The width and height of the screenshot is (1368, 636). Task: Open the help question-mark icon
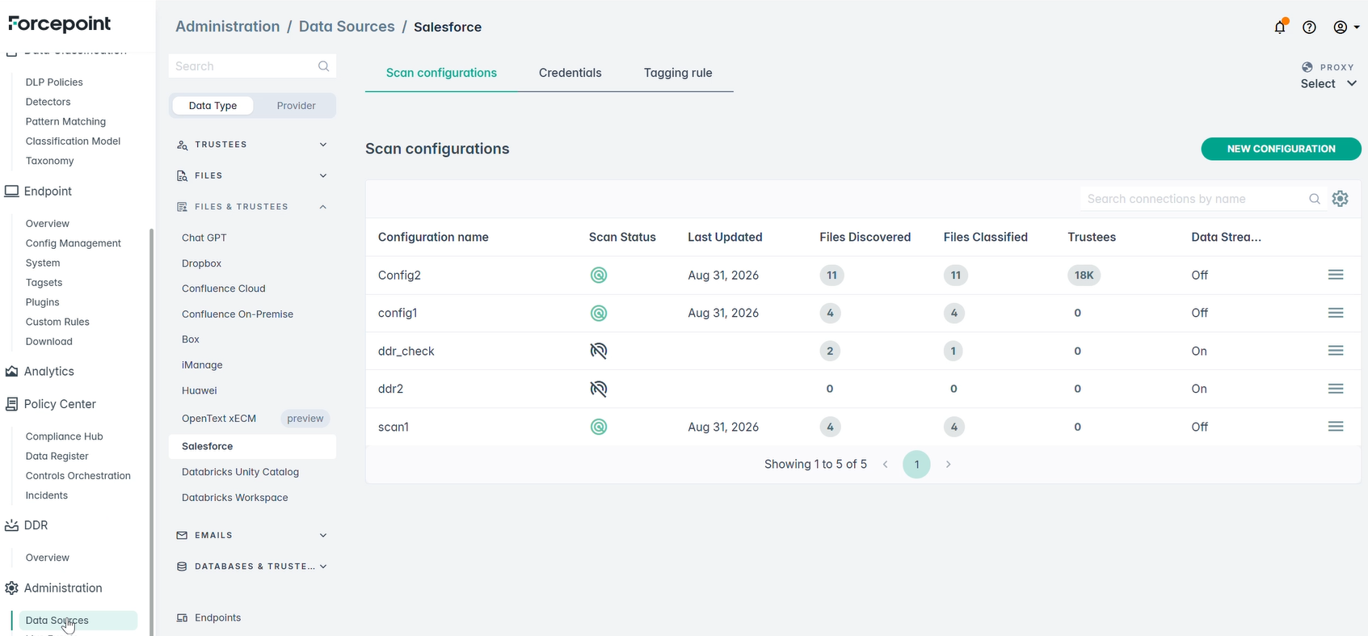(x=1310, y=27)
